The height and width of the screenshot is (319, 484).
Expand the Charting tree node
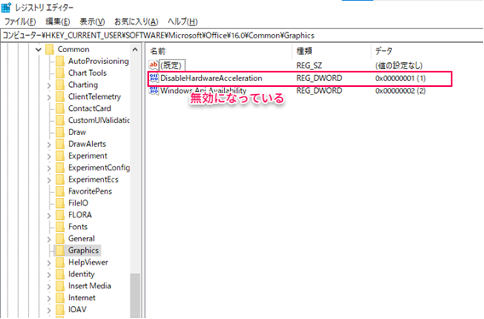[x=49, y=85]
